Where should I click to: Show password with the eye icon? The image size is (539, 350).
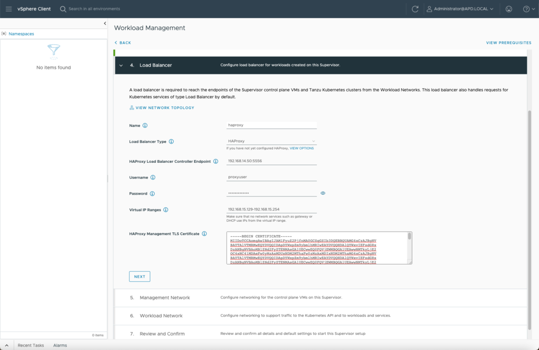323,193
